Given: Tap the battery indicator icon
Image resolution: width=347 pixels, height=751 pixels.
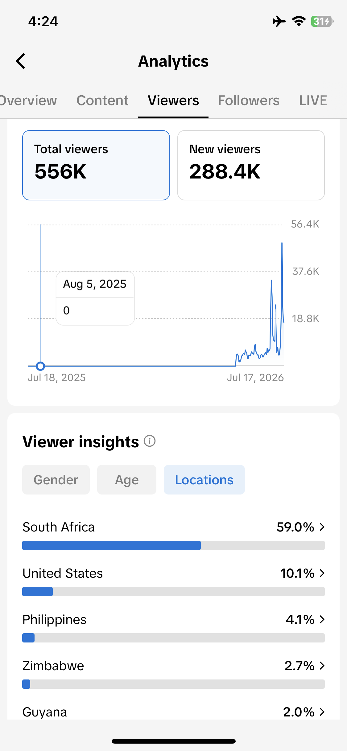Looking at the screenshot, I should pos(322,21).
